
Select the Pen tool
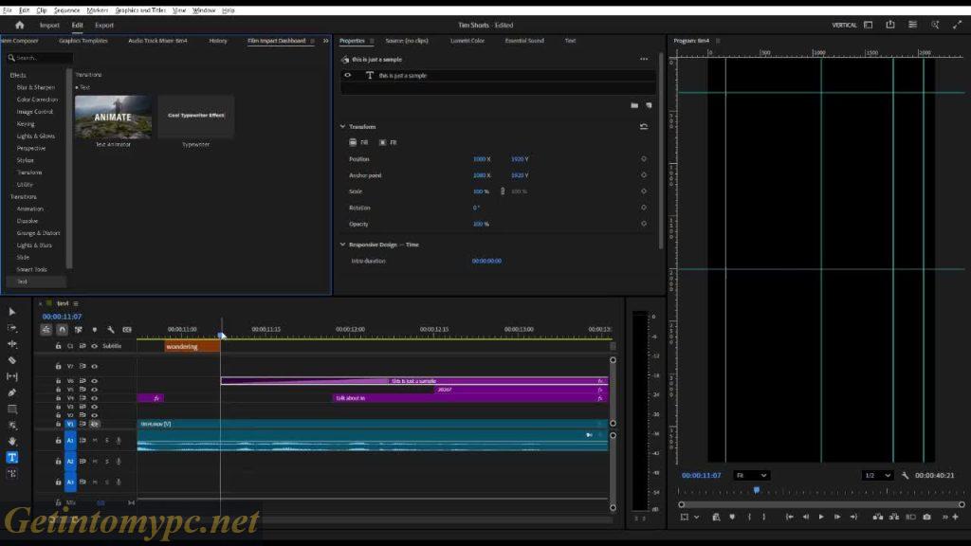point(11,392)
